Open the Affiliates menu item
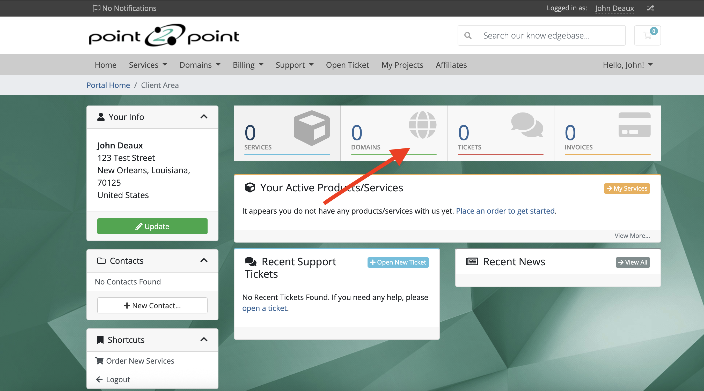 (x=451, y=65)
